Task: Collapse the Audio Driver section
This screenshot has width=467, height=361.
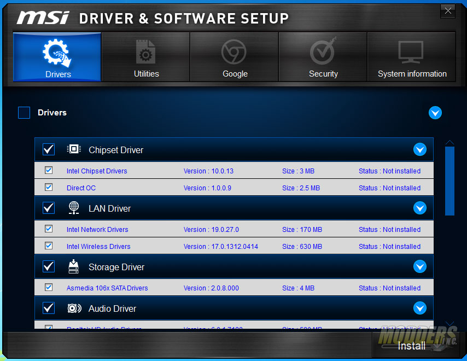Action: tap(420, 308)
